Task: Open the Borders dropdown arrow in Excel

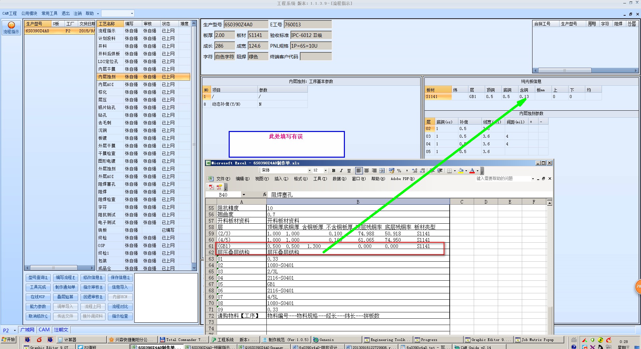Action: (x=455, y=171)
